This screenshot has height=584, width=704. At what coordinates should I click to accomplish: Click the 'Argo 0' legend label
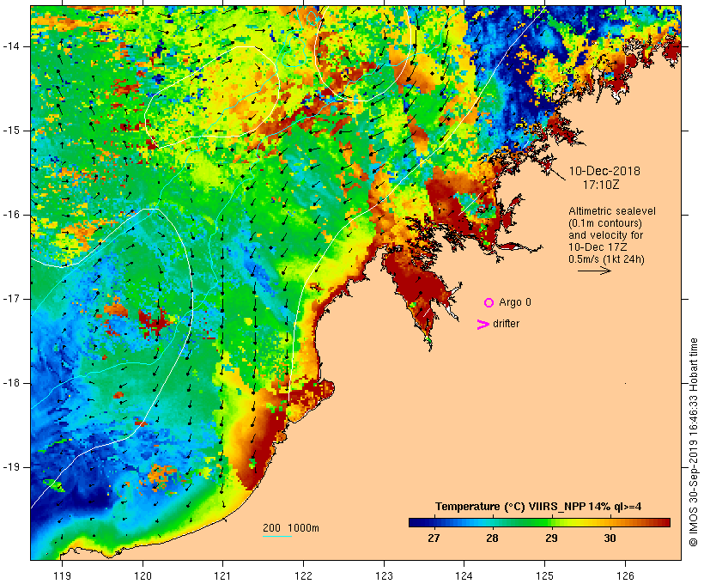tap(515, 302)
